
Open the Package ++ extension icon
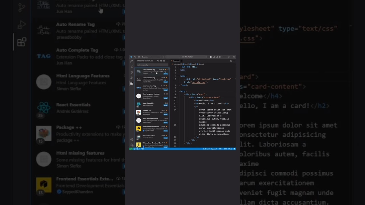pos(139,112)
